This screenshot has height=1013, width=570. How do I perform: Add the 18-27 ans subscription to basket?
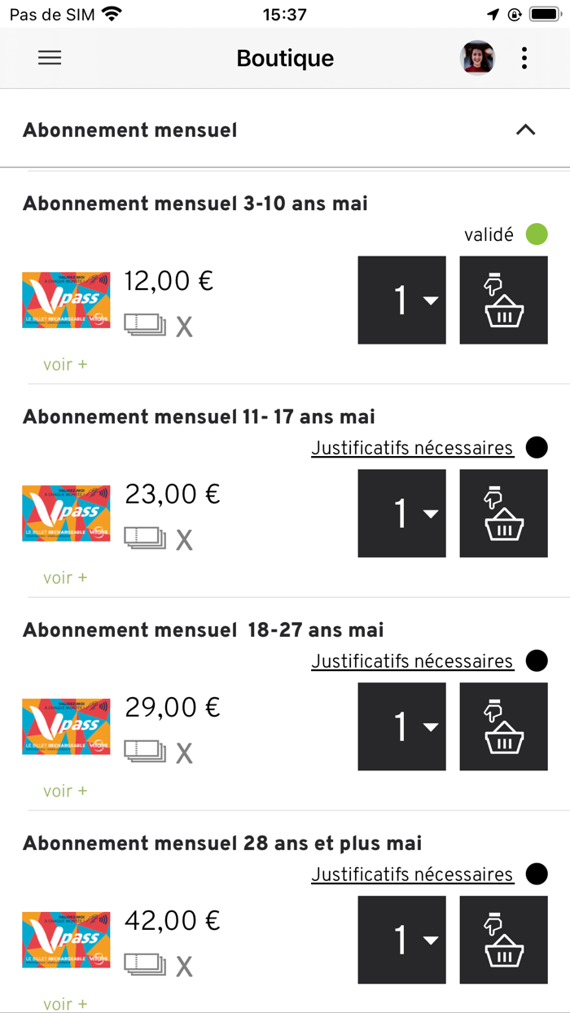[x=503, y=726]
